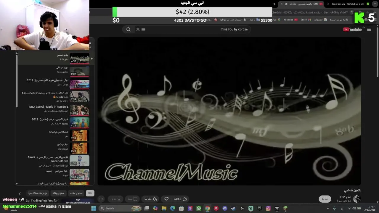Open Discord from the taskbar
The width and height of the screenshot is (379, 213).
click(225, 208)
